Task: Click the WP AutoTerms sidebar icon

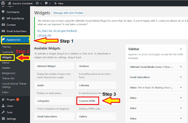Action: coord(3,18)
